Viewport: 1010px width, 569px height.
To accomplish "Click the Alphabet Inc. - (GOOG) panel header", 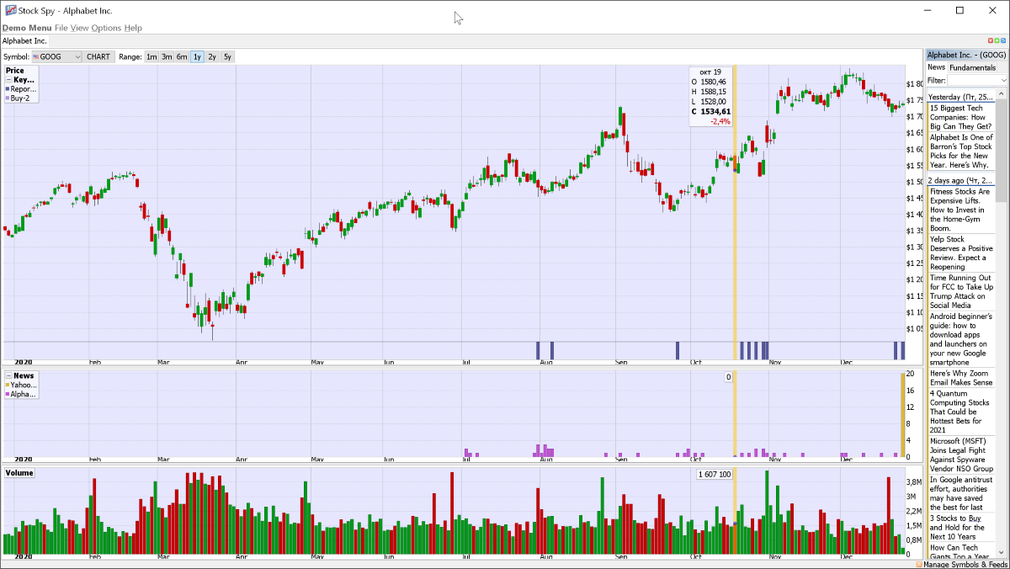I will pos(966,55).
